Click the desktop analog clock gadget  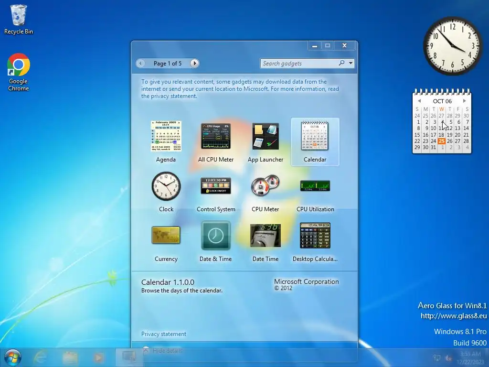[452, 45]
